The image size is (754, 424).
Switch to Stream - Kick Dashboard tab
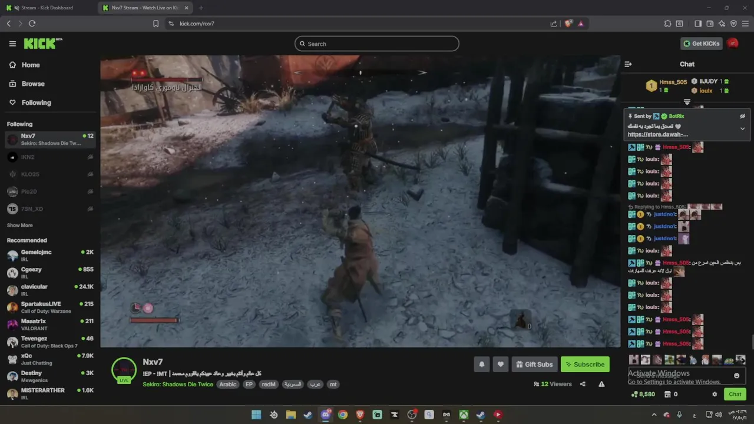[47, 8]
